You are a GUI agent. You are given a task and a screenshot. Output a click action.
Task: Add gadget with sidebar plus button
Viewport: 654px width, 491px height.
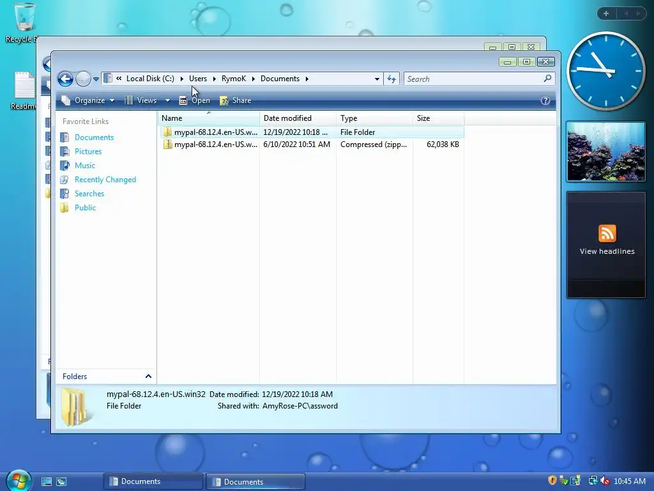pyautogui.click(x=606, y=14)
